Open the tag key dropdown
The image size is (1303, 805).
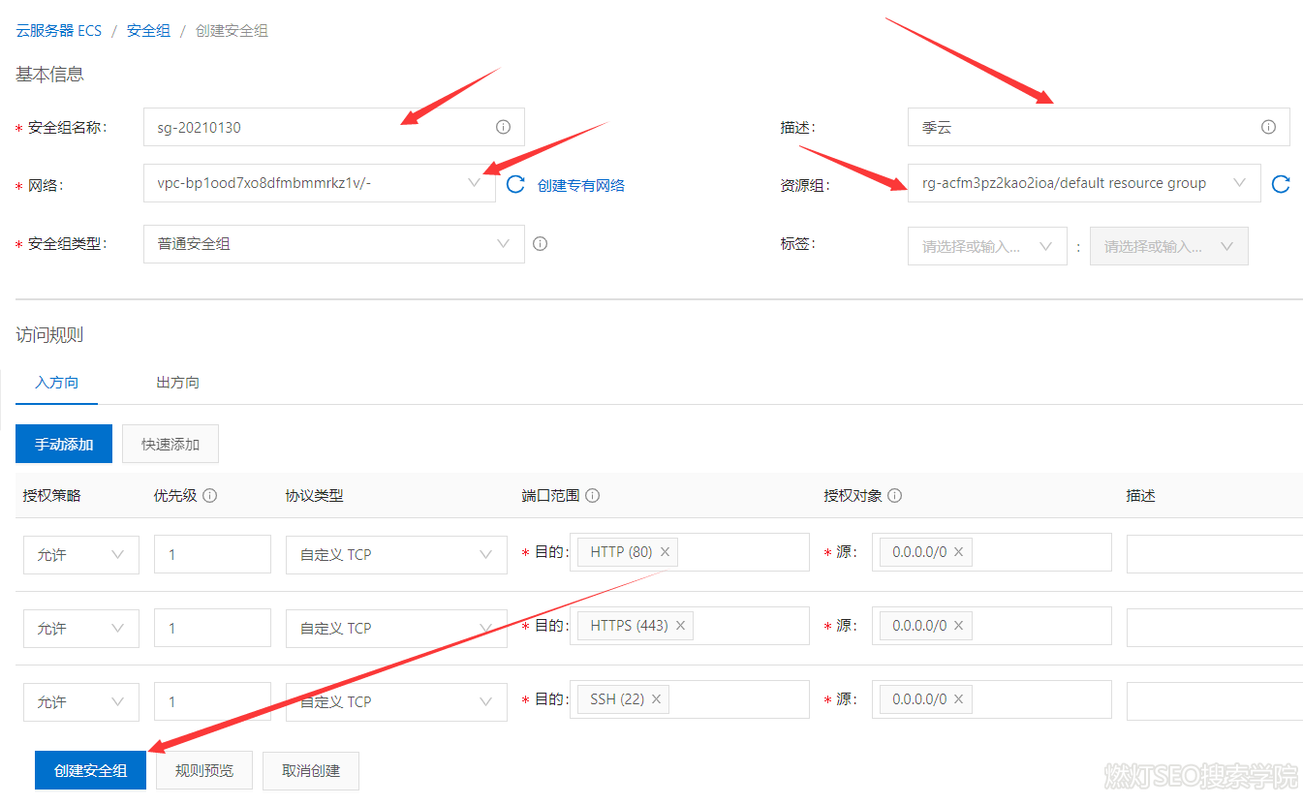(987, 246)
